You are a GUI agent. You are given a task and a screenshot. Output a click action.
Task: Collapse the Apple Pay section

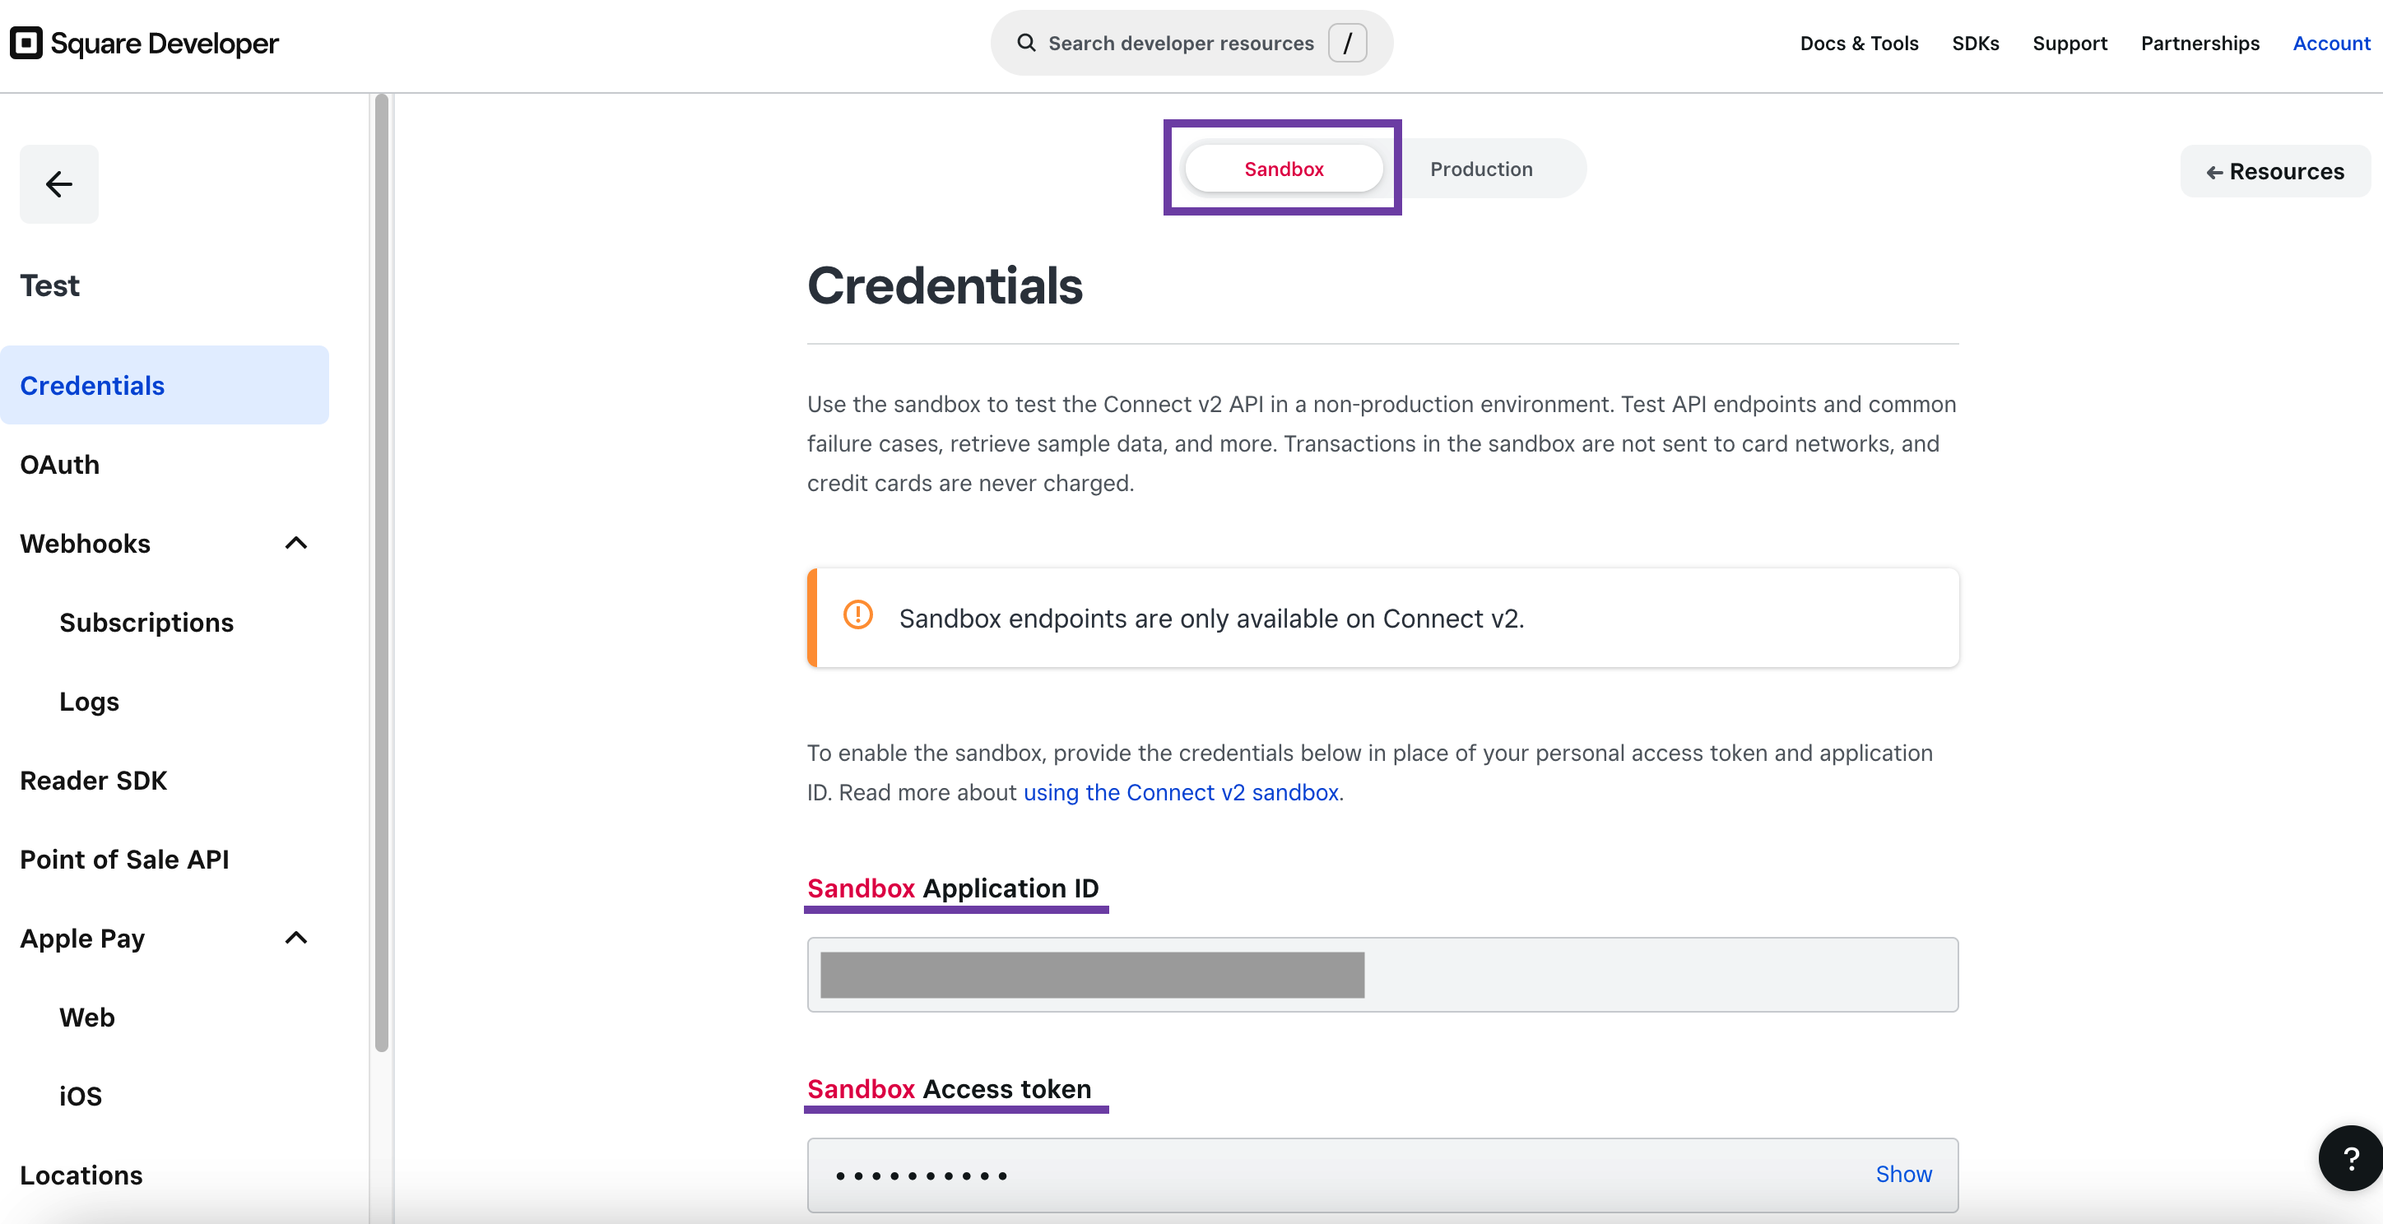pos(296,938)
